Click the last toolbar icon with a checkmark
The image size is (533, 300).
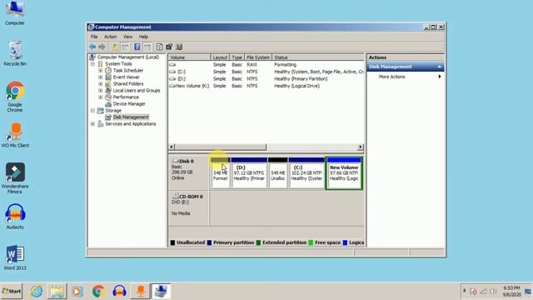click(179, 47)
